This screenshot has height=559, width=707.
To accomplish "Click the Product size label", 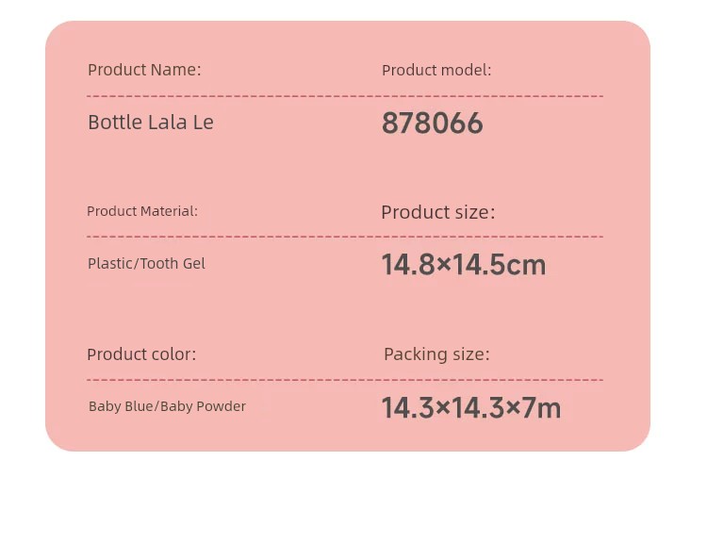I will [437, 212].
